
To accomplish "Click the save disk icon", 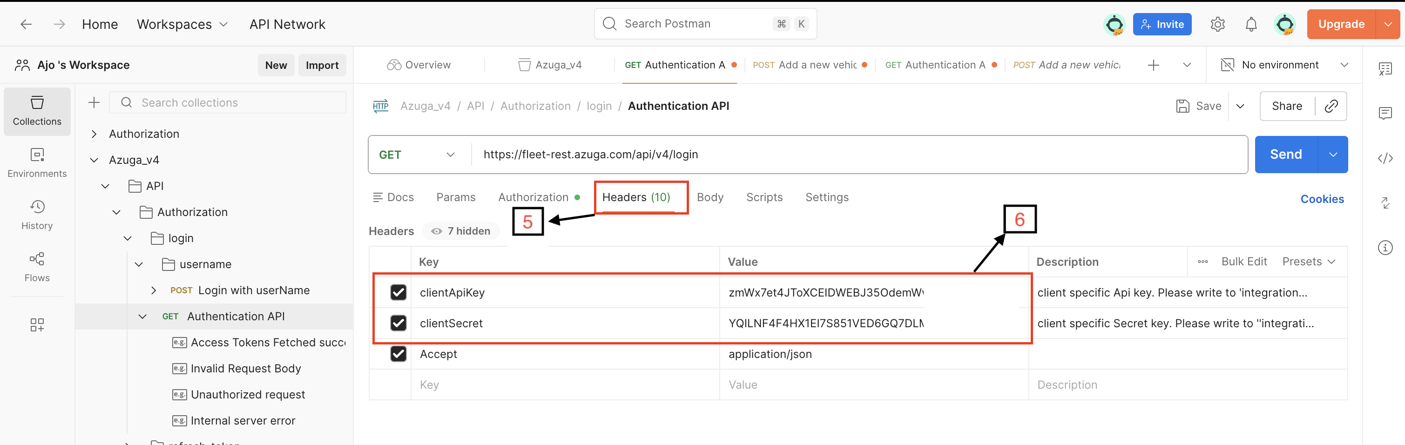I will [x=1182, y=106].
